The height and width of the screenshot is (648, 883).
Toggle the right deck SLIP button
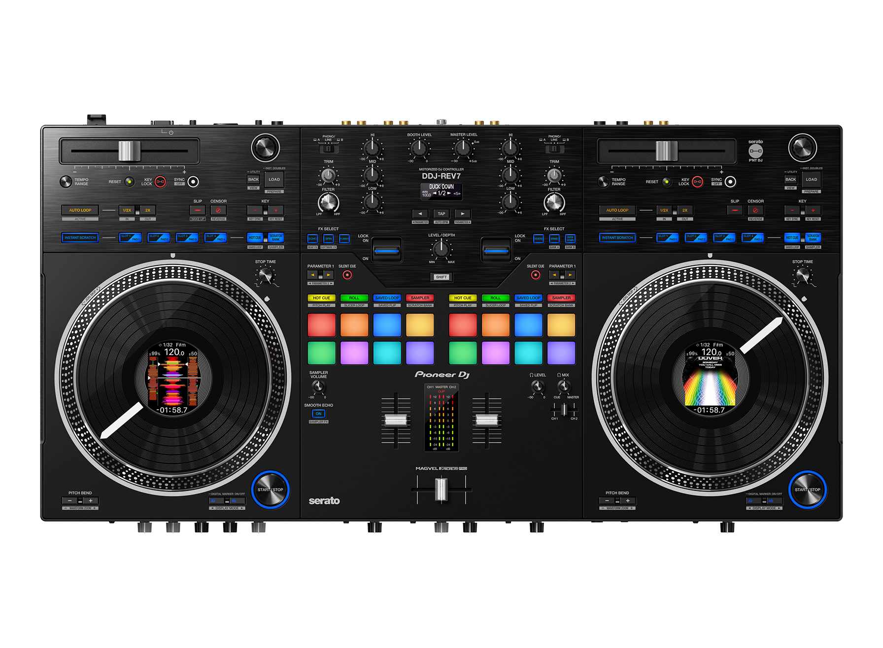coord(735,210)
